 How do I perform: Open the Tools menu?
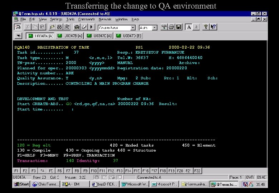tap(70, 19)
